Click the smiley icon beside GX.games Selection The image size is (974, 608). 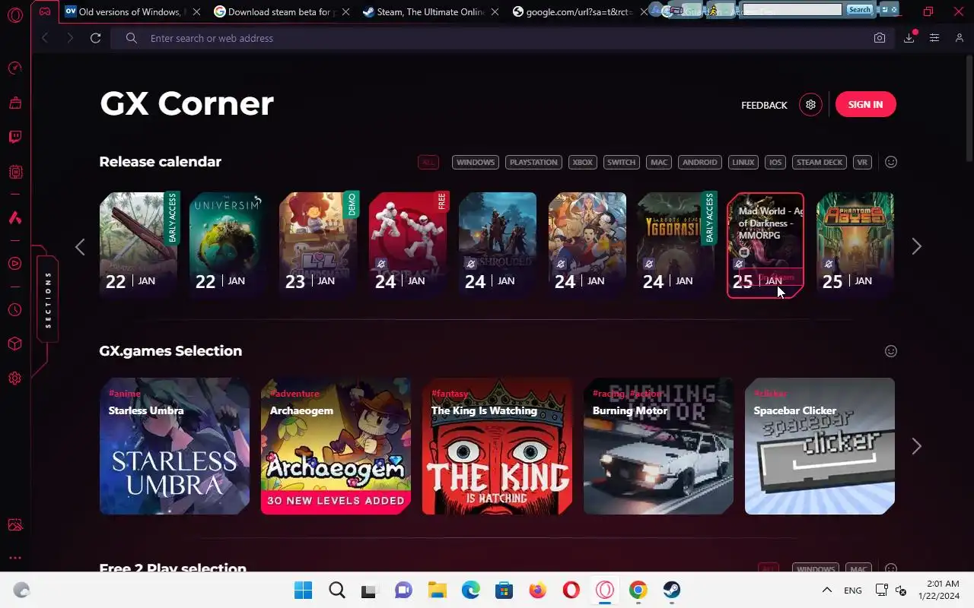[x=891, y=351]
